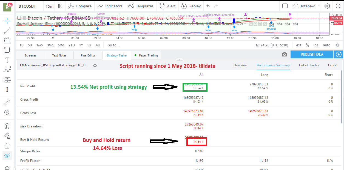
Task: Start bar Replay mode
Action: pyautogui.click(x=191, y=6)
